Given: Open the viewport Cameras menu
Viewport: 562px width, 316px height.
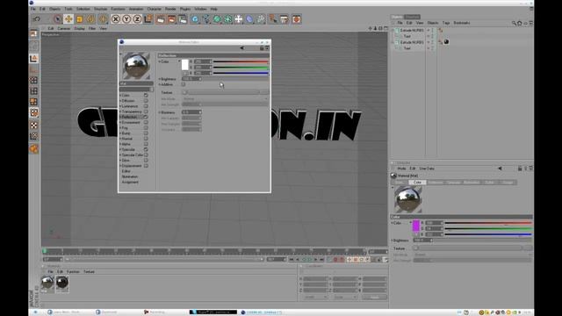Looking at the screenshot, I should click(x=64, y=28).
